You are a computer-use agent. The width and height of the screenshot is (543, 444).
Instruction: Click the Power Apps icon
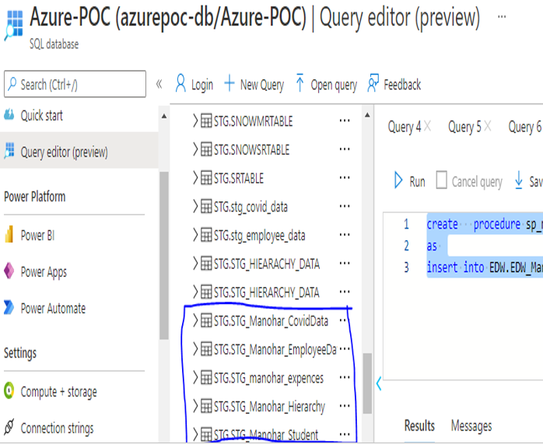(9, 271)
